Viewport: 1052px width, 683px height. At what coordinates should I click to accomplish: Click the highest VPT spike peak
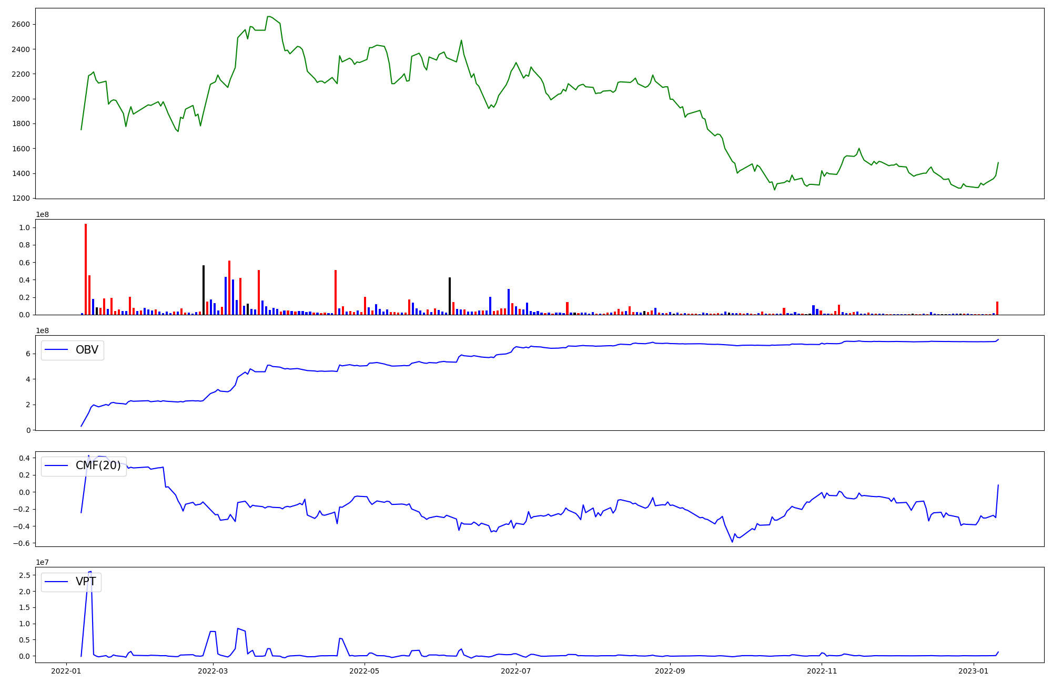coord(90,572)
